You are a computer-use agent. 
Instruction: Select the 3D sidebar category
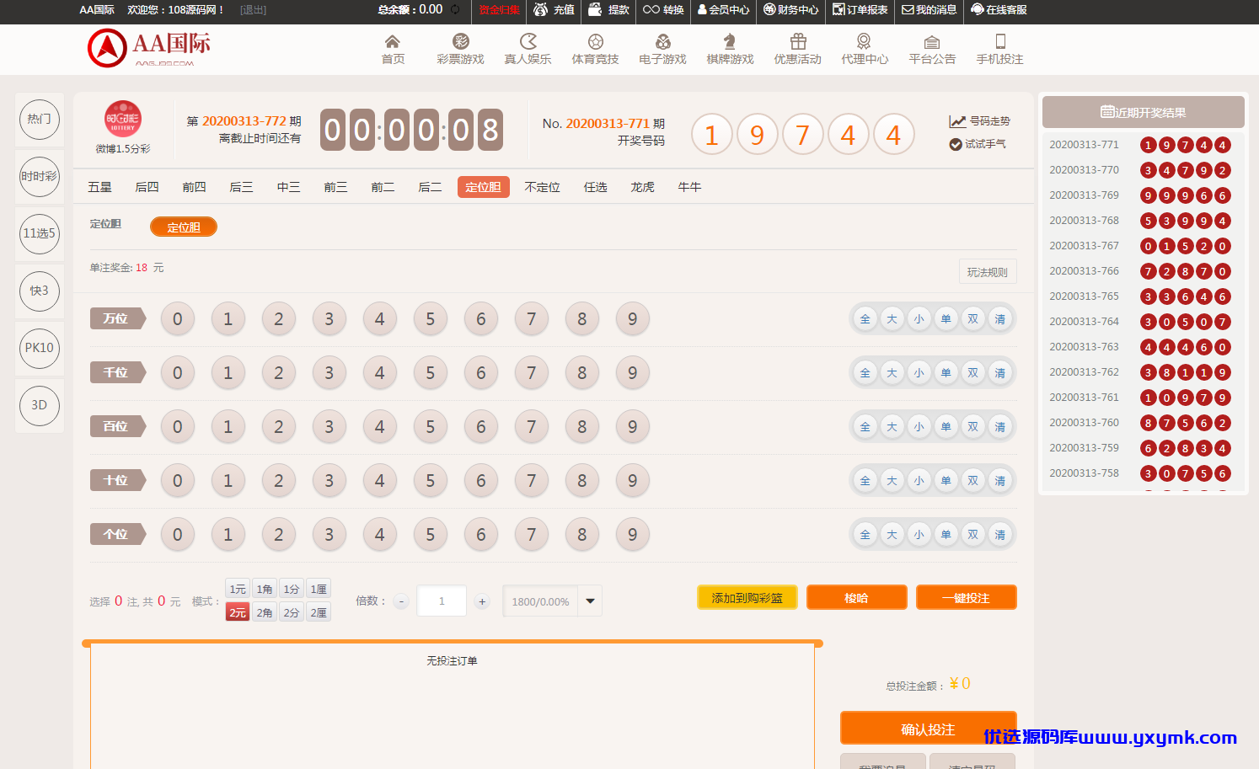(x=40, y=405)
